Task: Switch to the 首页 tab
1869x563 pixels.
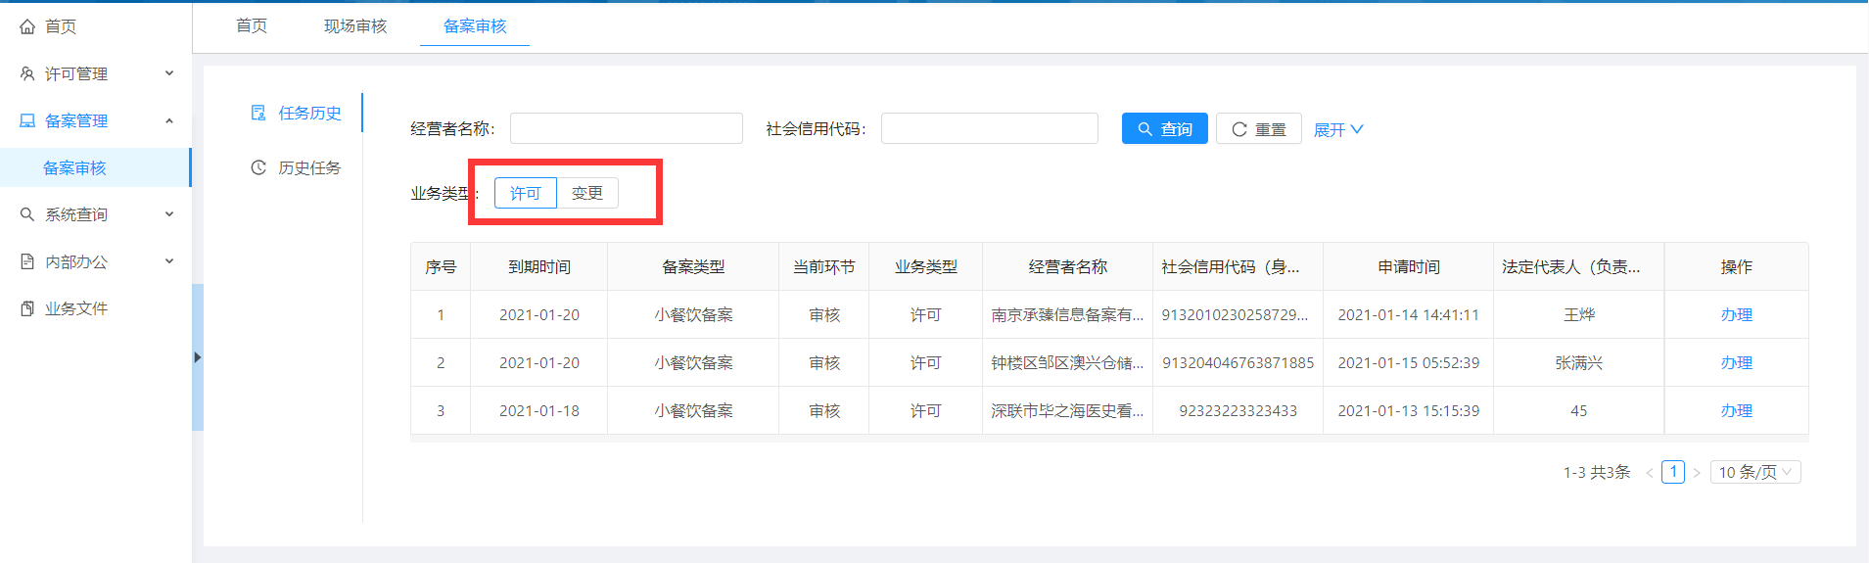Action: tap(252, 25)
